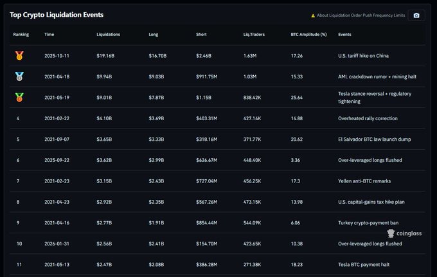
Task: Select date 2025-10-11
Action: pyautogui.click(x=57, y=56)
